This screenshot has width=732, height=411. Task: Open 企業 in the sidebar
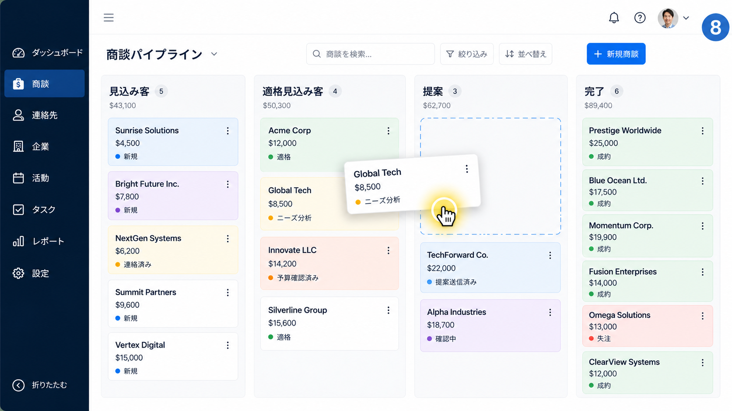[x=45, y=146]
